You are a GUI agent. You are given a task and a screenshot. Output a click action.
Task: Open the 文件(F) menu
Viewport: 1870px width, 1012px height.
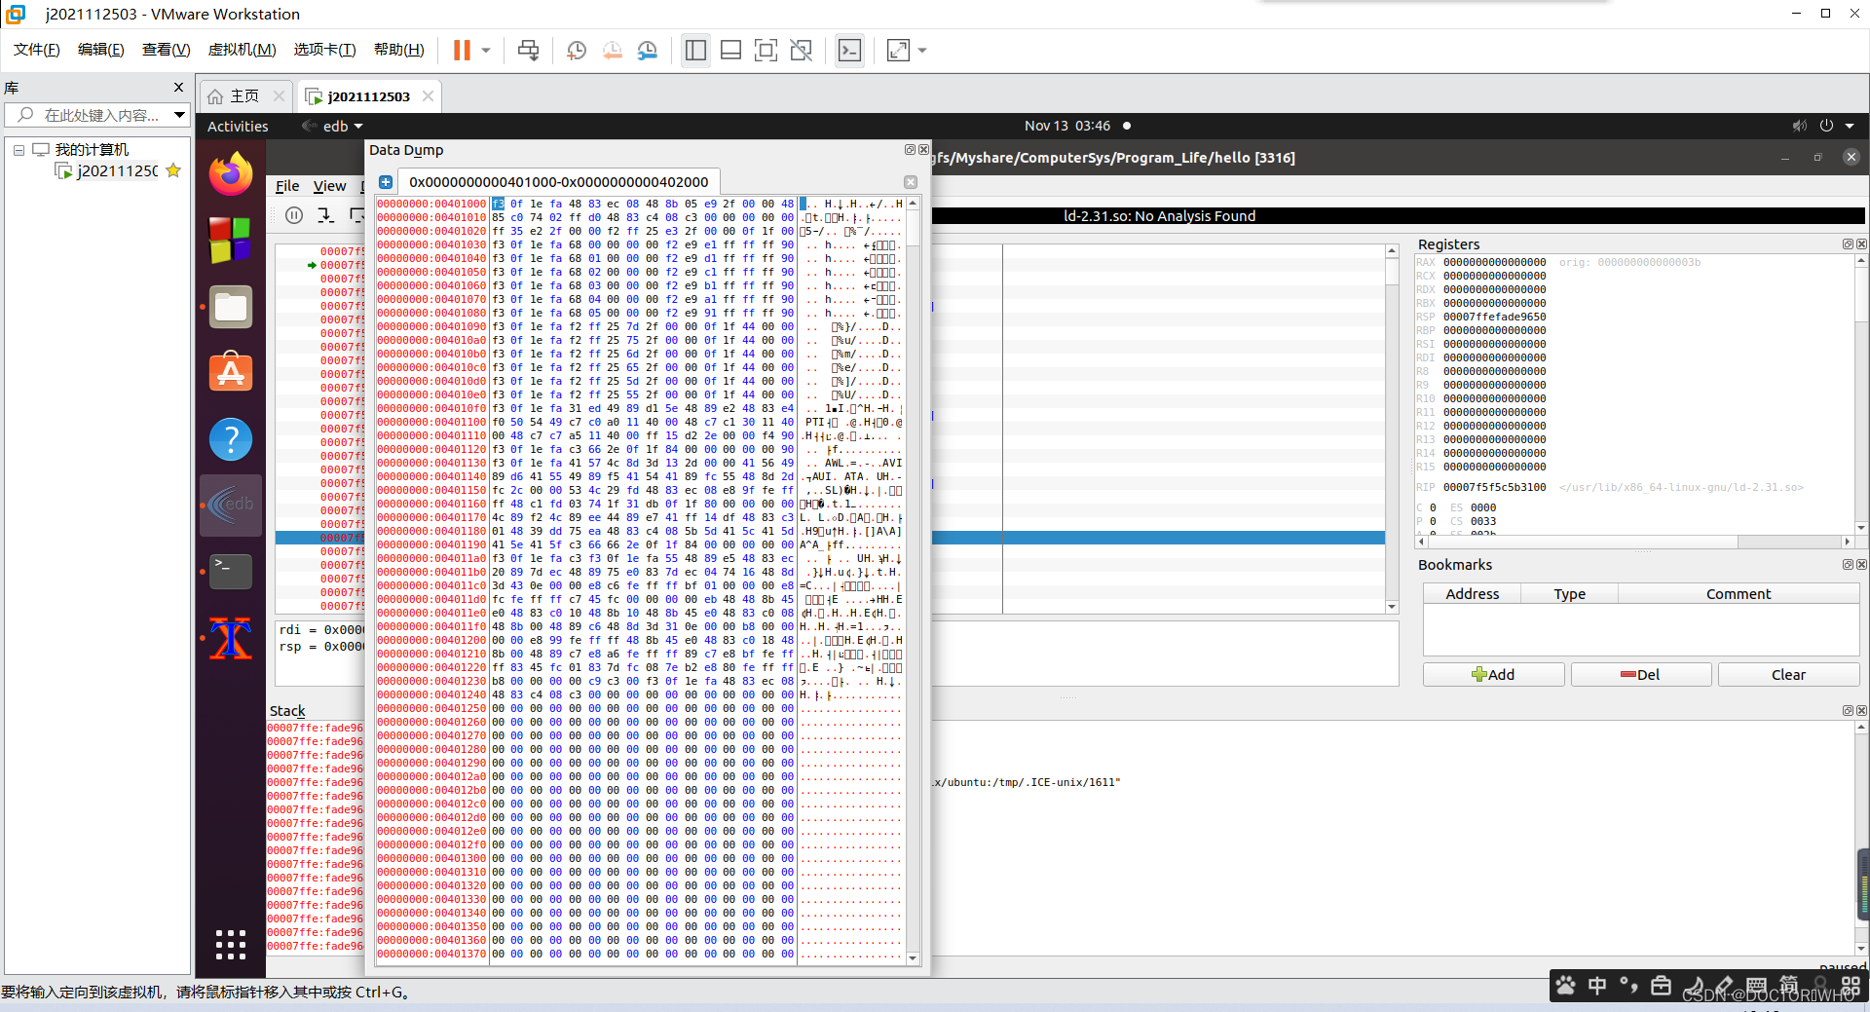click(x=37, y=50)
